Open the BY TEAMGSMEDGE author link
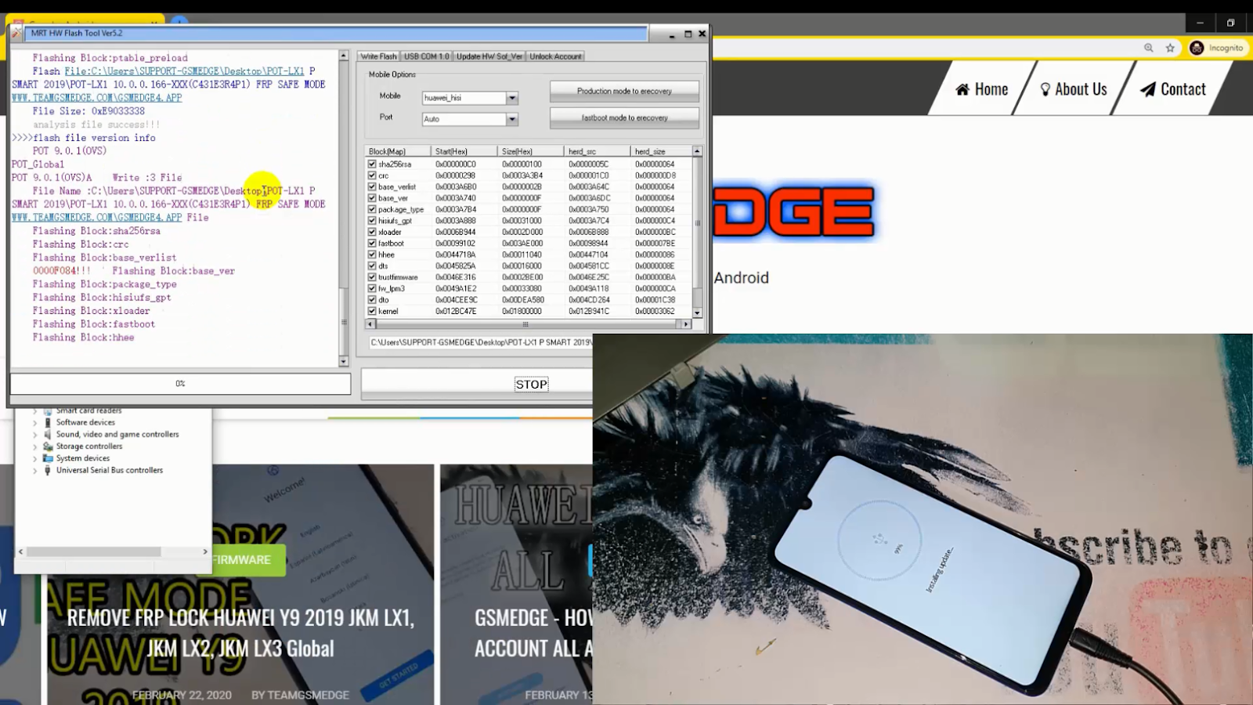1253x705 pixels. point(300,695)
